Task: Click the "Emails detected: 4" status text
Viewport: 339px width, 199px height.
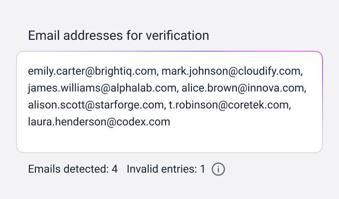Action: coord(73,169)
